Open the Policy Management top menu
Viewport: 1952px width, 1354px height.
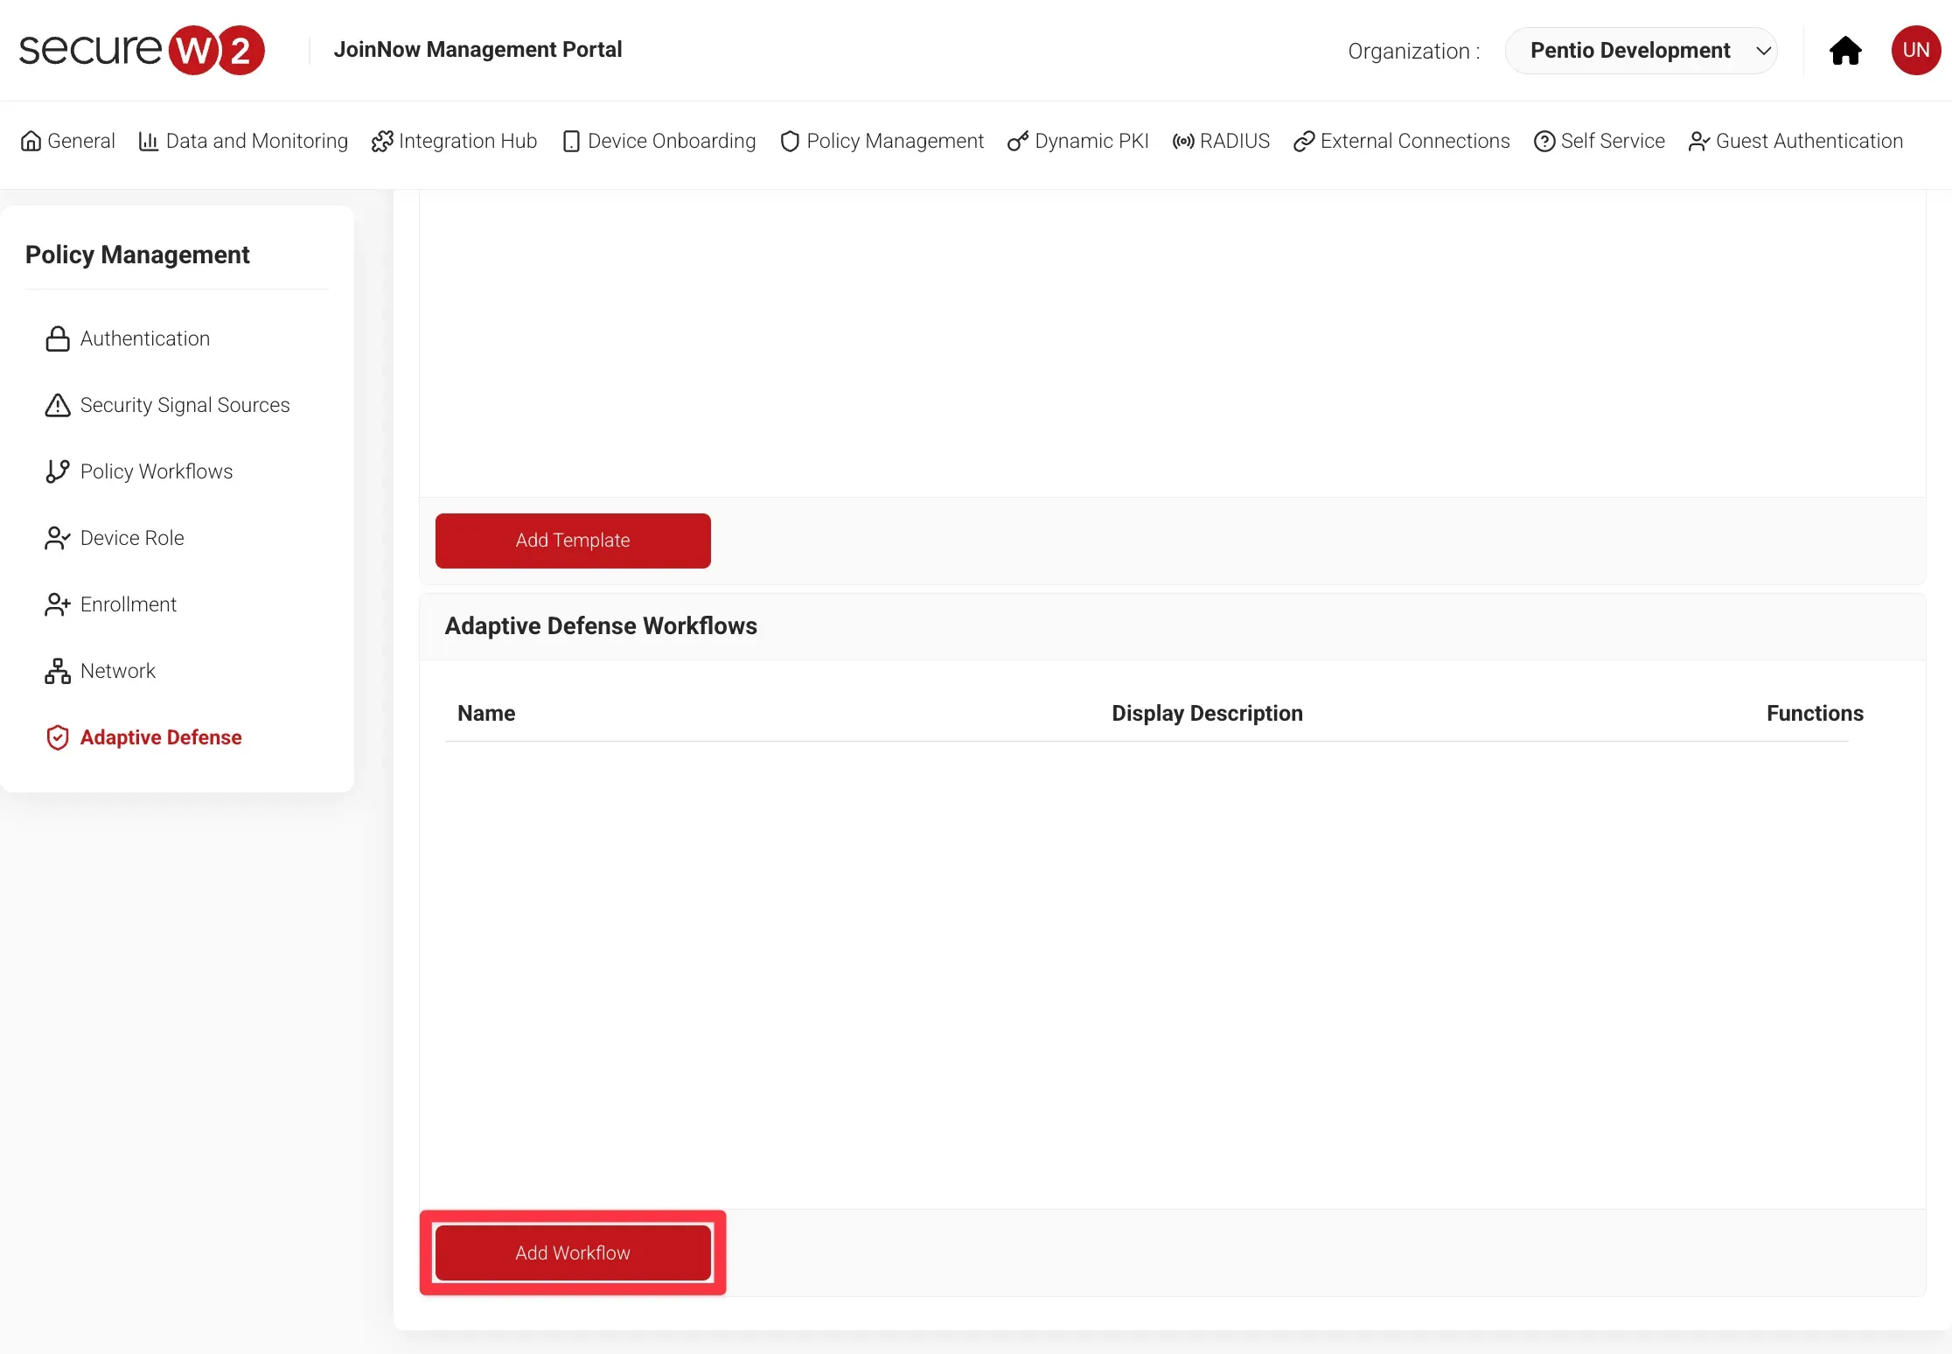click(882, 141)
